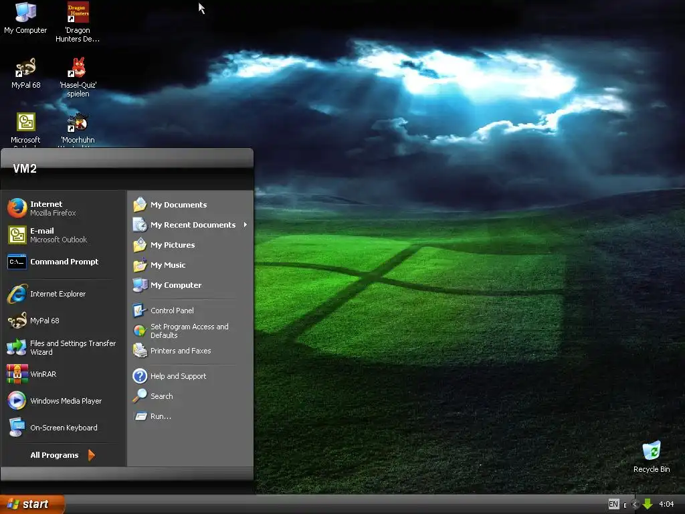The height and width of the screenshot is (514, 685).
Task: Open Search from the Start menu
Action: [x=191, y=396]
